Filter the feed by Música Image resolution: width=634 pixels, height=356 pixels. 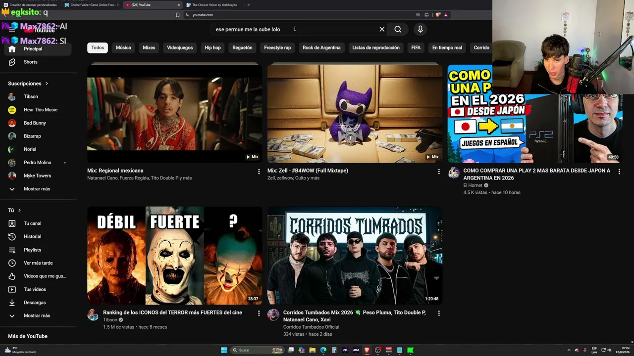(x=123, y=47)
